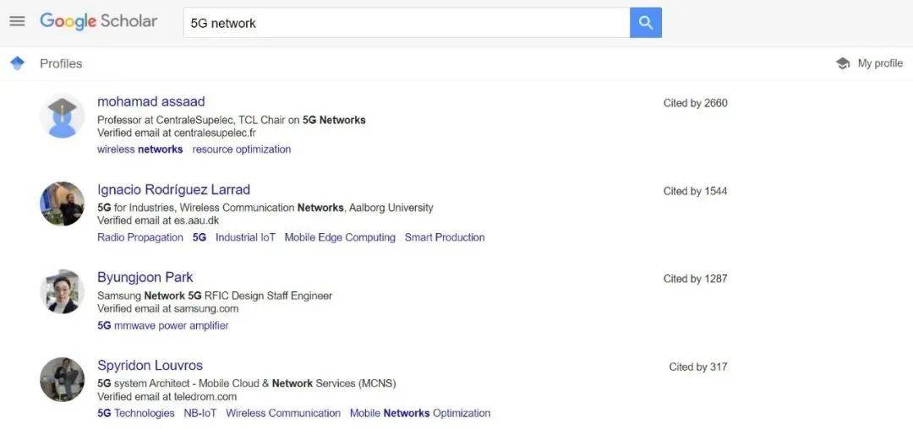Click Spyridon Louvros's profile photo
This screenshot has height=429, width=913.
click(62, 379)
